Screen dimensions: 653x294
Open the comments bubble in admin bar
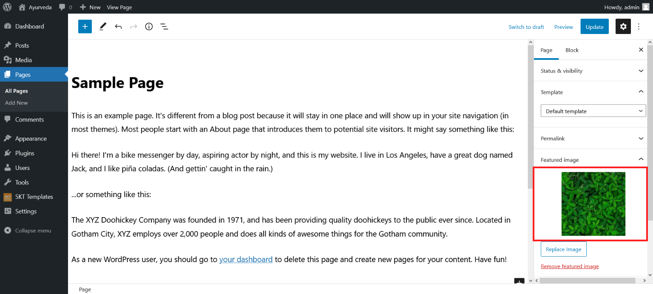tap(65, 7)
